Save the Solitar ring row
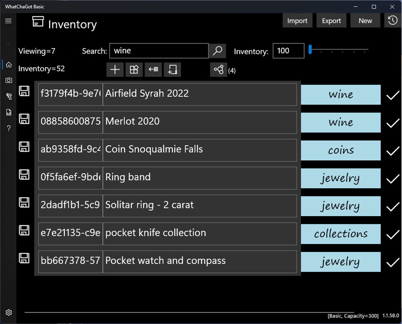The width and height of the screenshot is (402, 324). [24, 203]
